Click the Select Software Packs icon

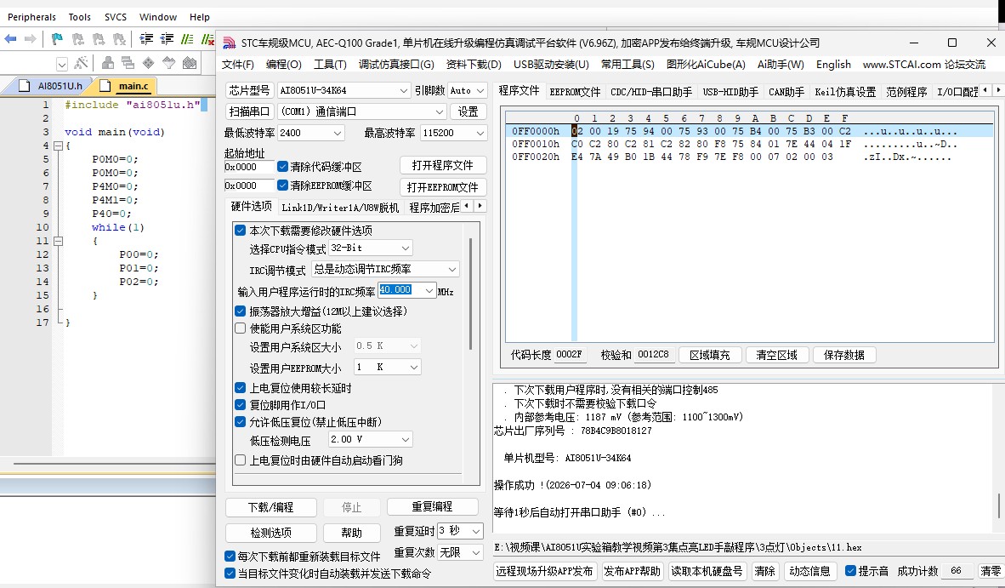tap(168, 63)
